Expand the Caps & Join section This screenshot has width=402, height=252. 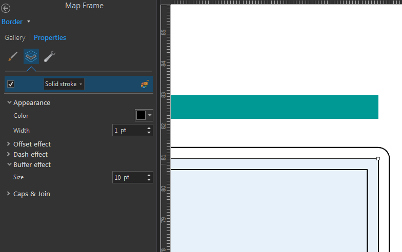click(x=8, y=194)
